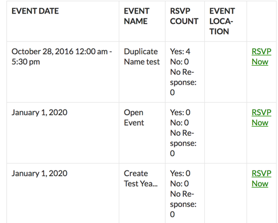Select the RSVP count cell showing Yes: 4
Image resolution: width=278 pixels, height=223 pixels.
pos(183,72)
